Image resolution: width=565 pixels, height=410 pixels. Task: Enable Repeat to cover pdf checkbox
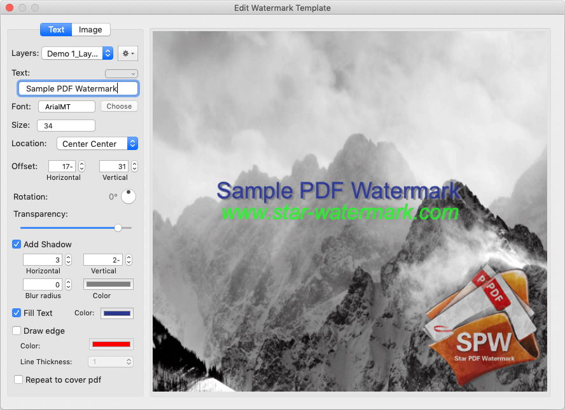(x=18, y=379)
